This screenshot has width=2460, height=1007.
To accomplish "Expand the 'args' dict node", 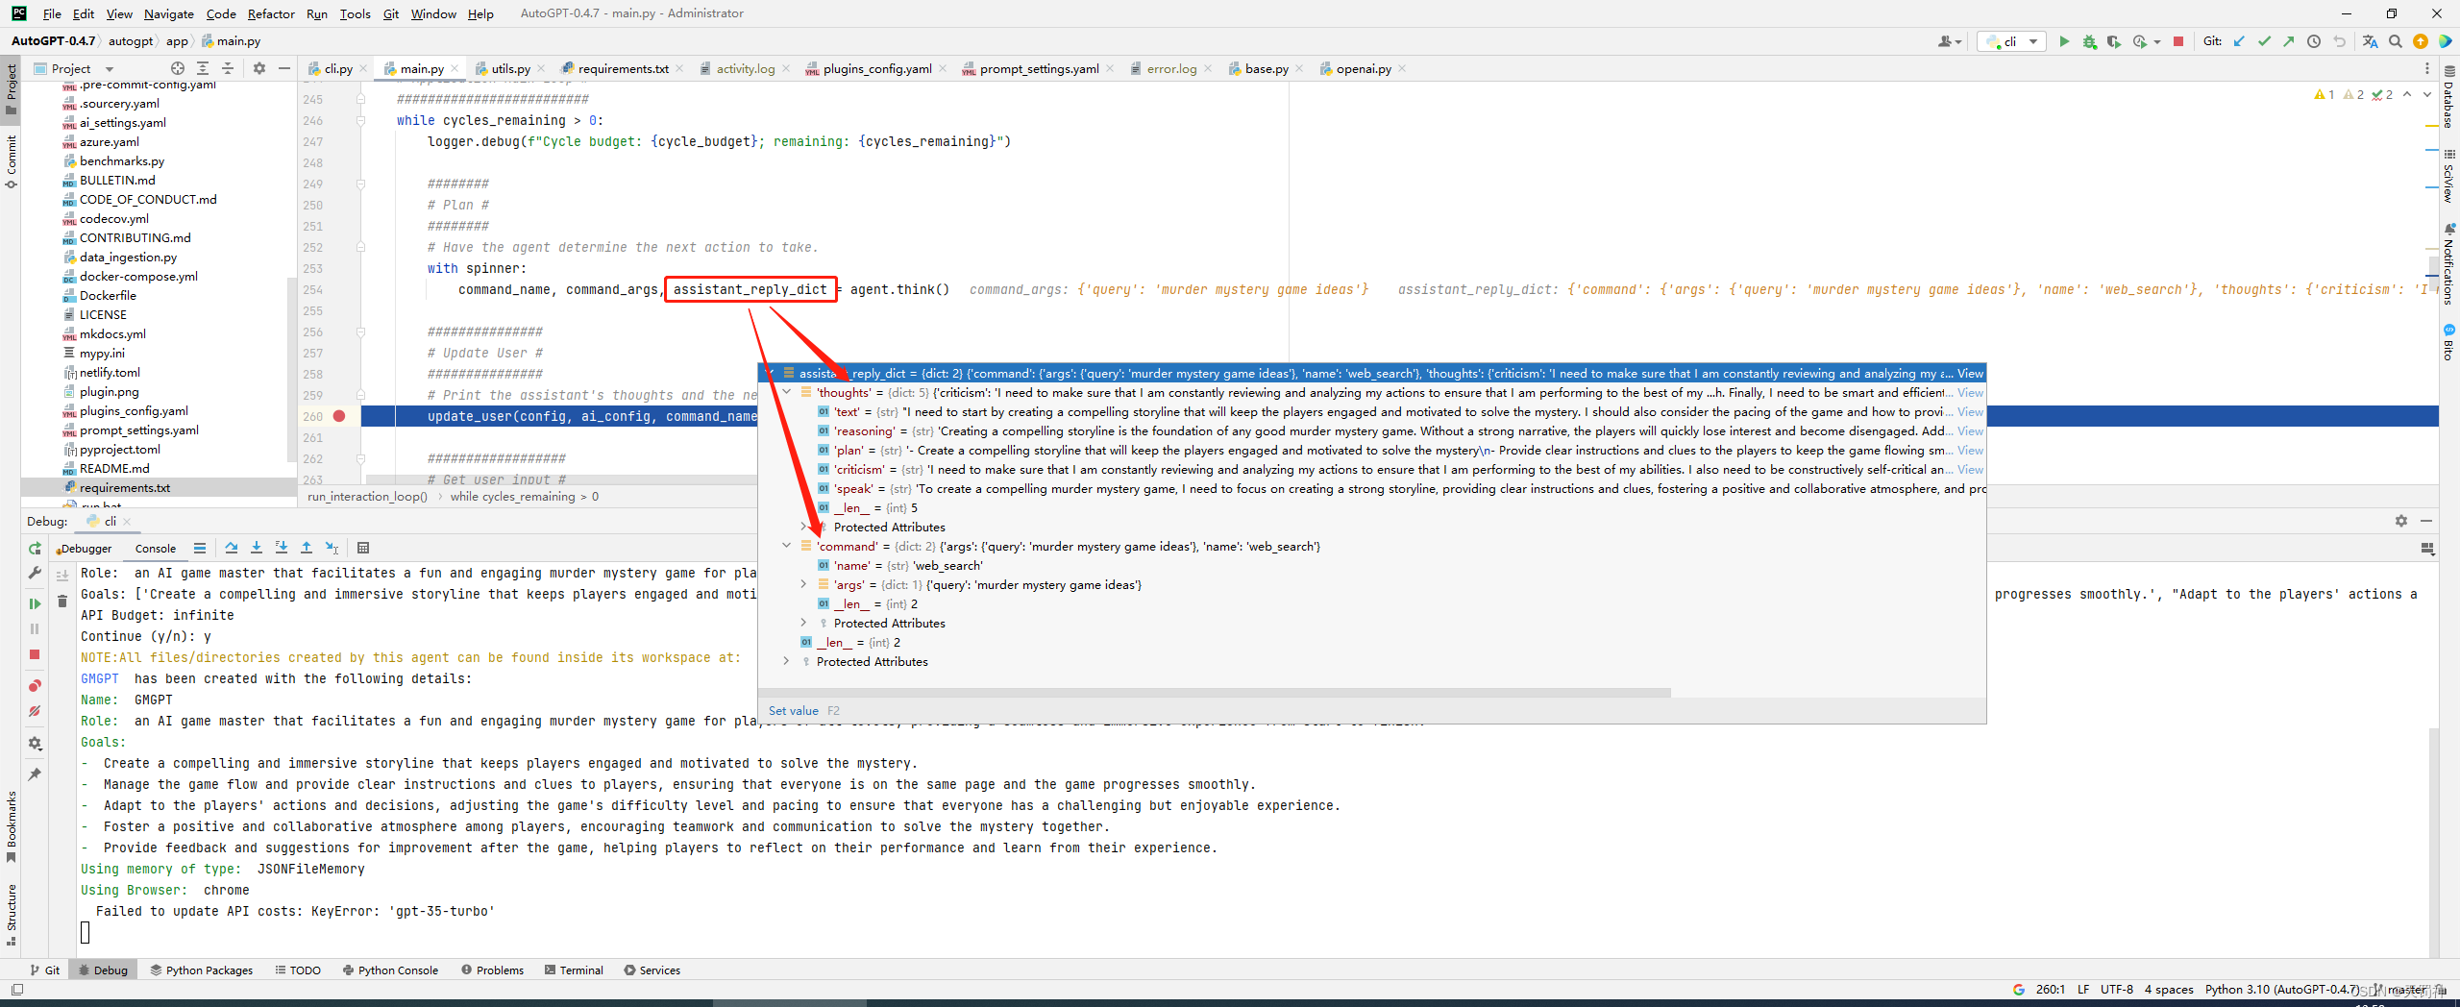I will point(804,584).
